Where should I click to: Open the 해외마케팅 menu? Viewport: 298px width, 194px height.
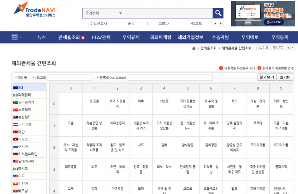(x=160, y=37)
